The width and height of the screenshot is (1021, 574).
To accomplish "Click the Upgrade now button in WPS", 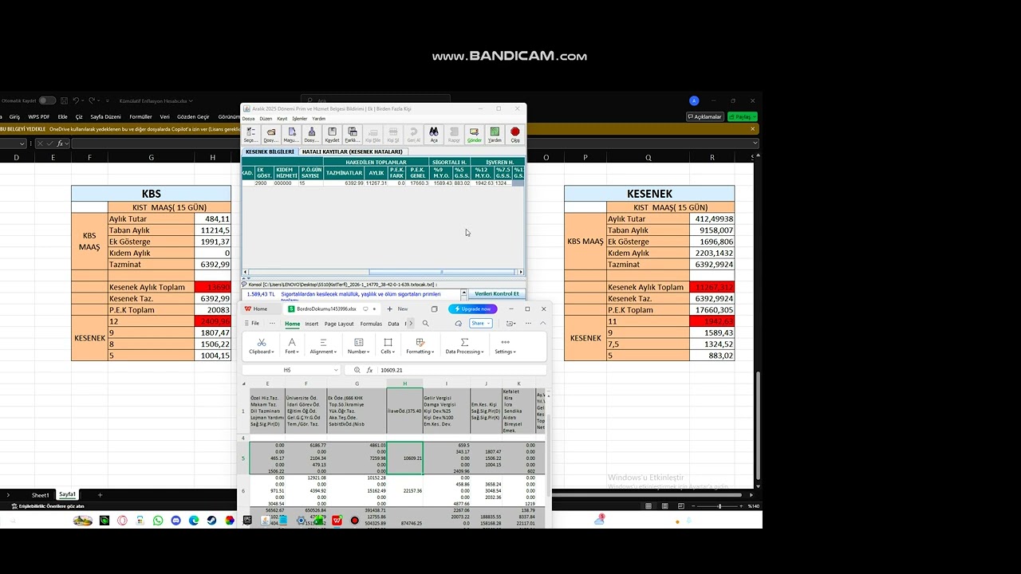I will coord(473,309).
